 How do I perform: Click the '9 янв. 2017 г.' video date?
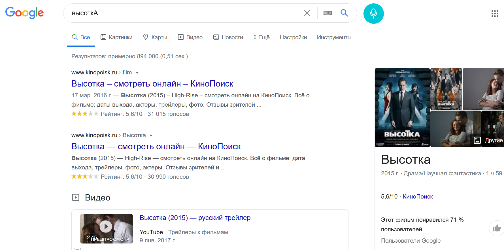158,240
